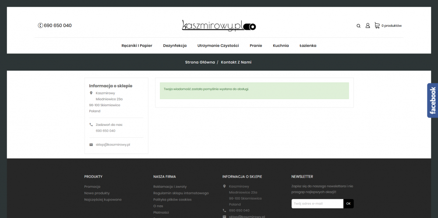Image resolution: width=438 pixels, height=218 pixels.
Task: Open Promocje footer link
Action: point(92,187)
